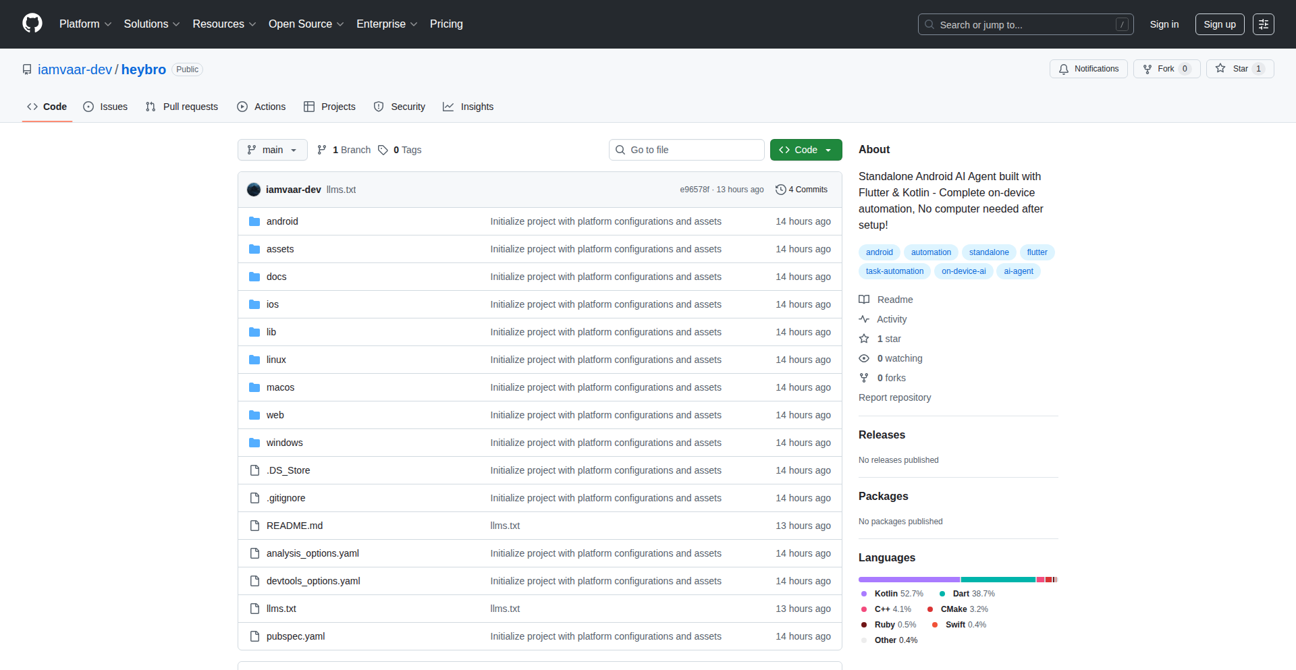
Task: Expand the Platform menu
Action: click(x=85, y=24)
